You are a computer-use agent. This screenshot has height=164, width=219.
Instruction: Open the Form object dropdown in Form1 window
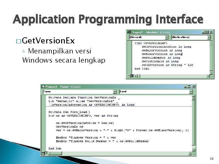(x=80, y=92)
